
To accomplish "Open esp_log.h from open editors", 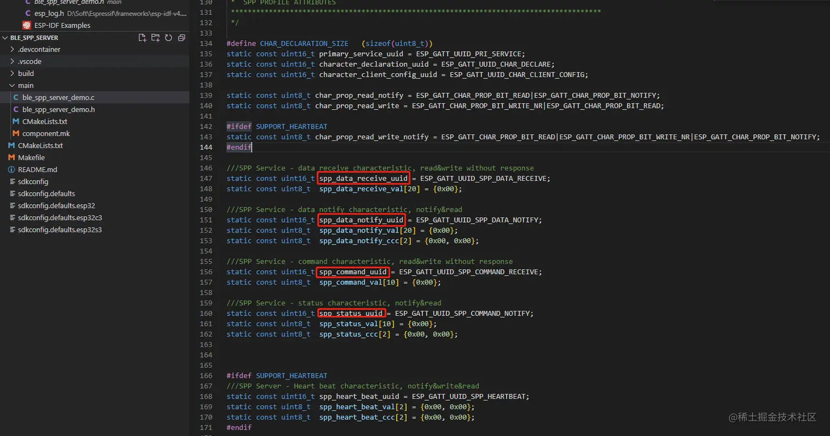I will [49, 13].
